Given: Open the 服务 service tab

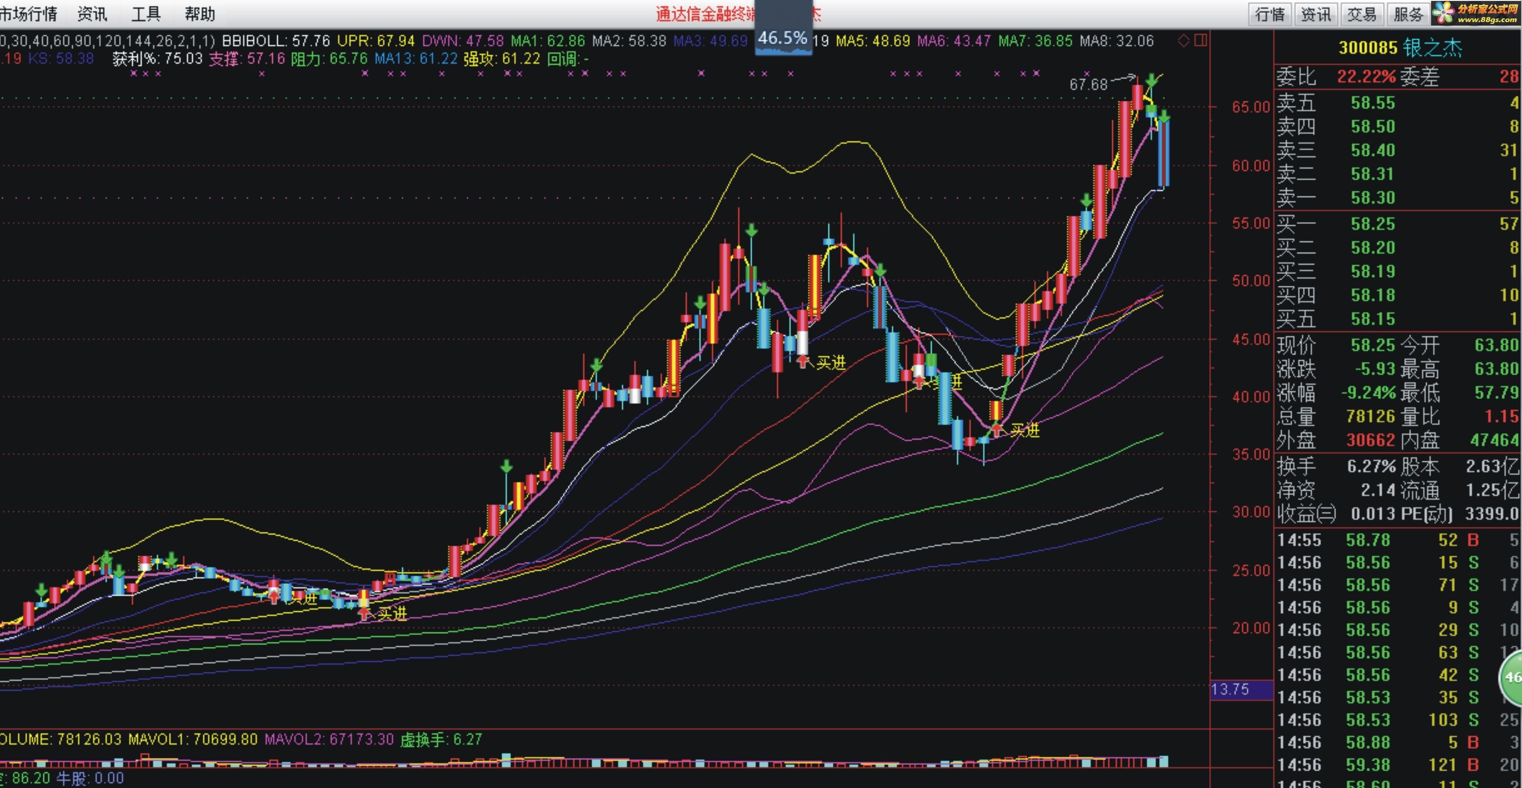Looking at the screenshot, I should (x=1408, y=14).
